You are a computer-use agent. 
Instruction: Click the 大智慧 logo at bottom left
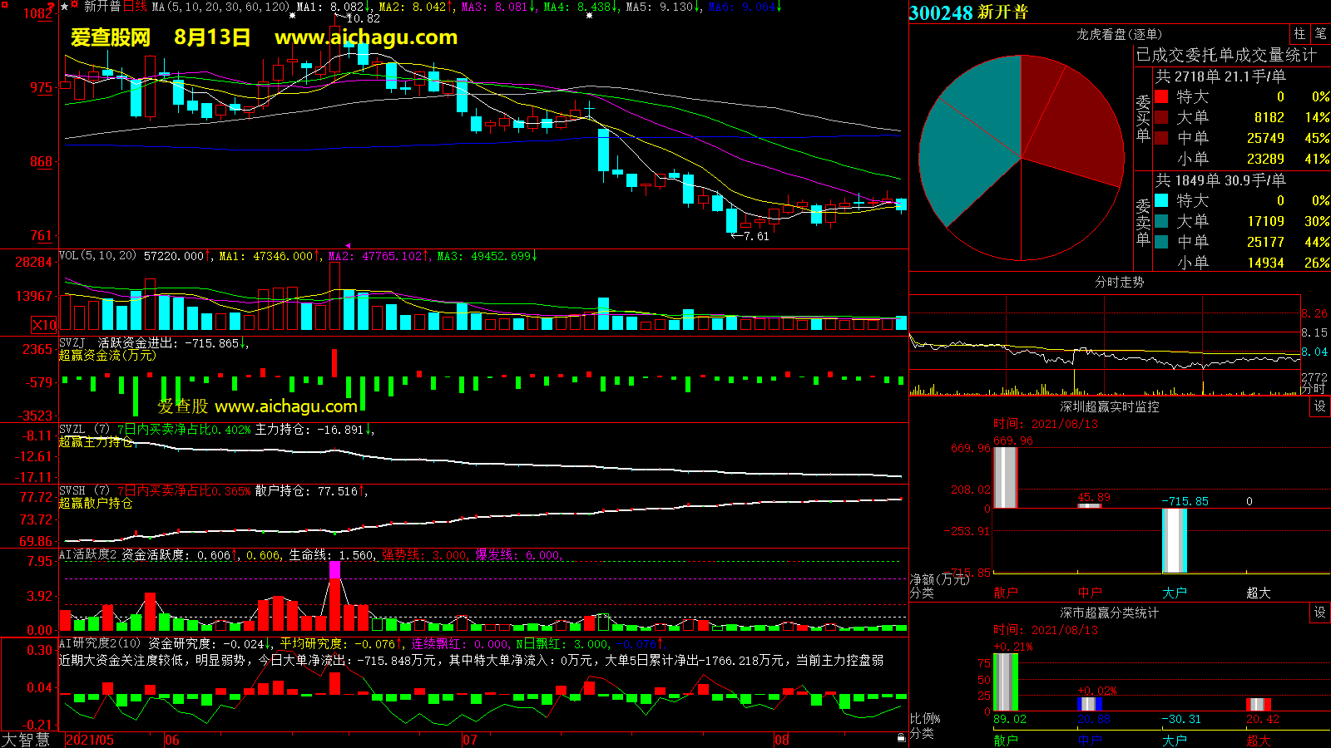[27, 739]
